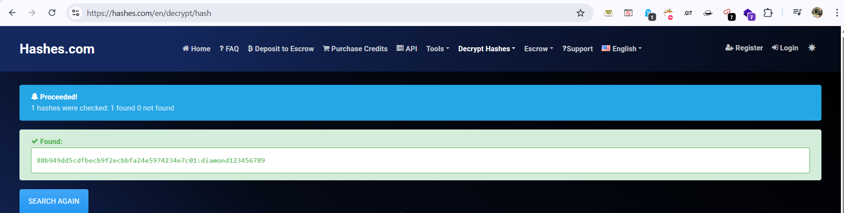Expand the Tools dropdown
This screenshot has width=844, height=213.
coord(437,49)
